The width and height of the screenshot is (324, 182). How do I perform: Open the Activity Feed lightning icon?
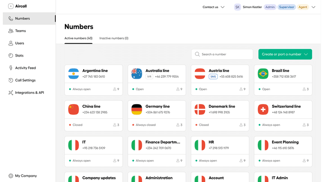point(11,68)
